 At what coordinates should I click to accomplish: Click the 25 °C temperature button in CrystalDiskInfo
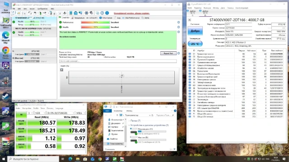(195, 44)
